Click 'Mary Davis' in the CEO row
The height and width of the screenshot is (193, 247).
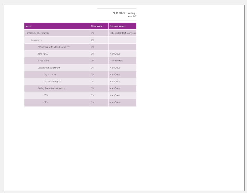[115, 95]
